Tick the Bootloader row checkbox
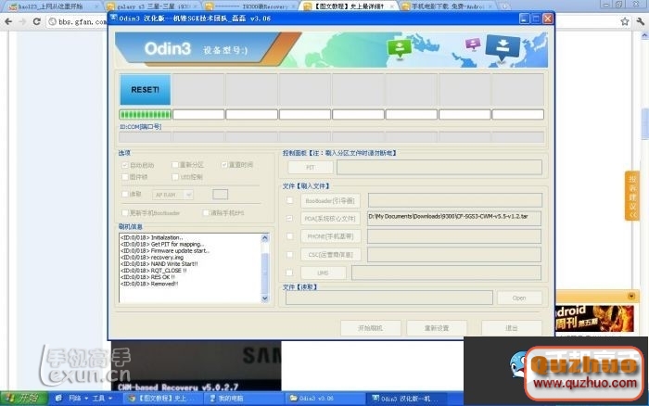The width and height of the screenshot is (649, 406). pyautogui.click(x=289, y=200)
